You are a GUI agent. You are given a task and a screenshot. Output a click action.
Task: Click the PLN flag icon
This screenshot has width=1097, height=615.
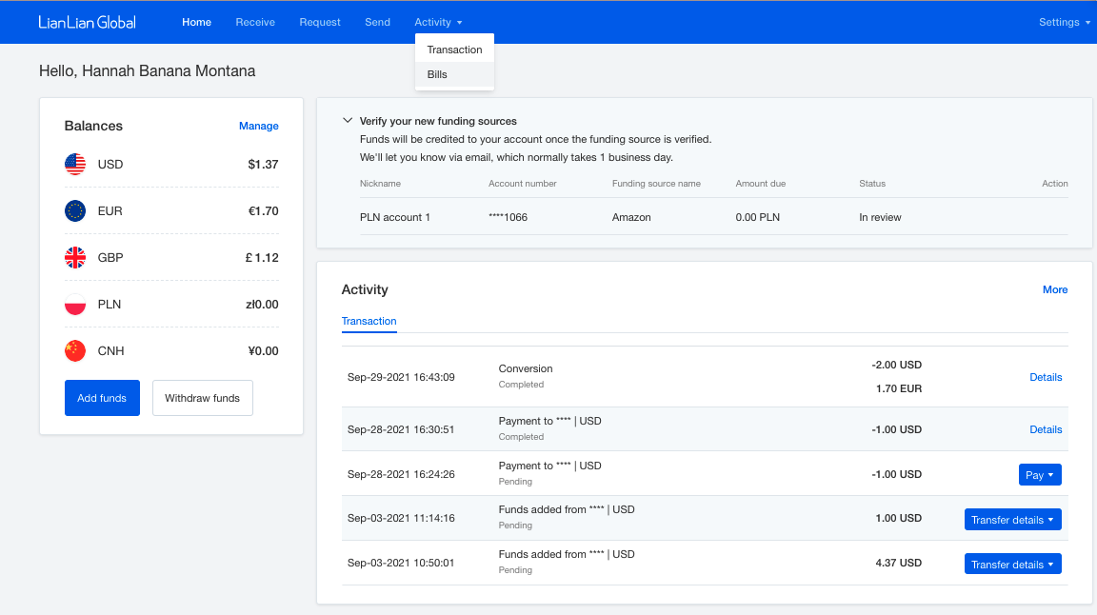[75, 305]
